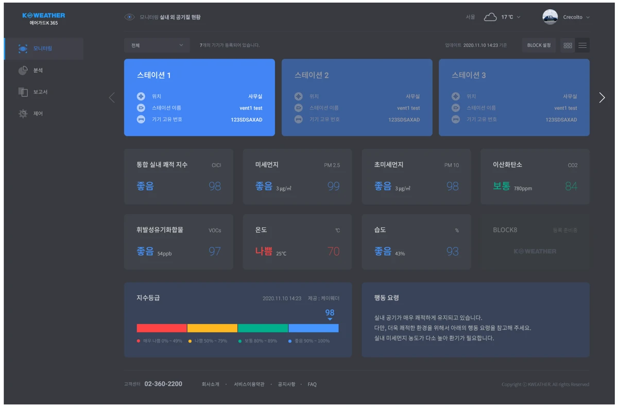Image resolution: width=618 pixels, height=408 pixels.
Task: Open the 휘발성유기화합물 VOCs block
Action: tap(179, 242)
